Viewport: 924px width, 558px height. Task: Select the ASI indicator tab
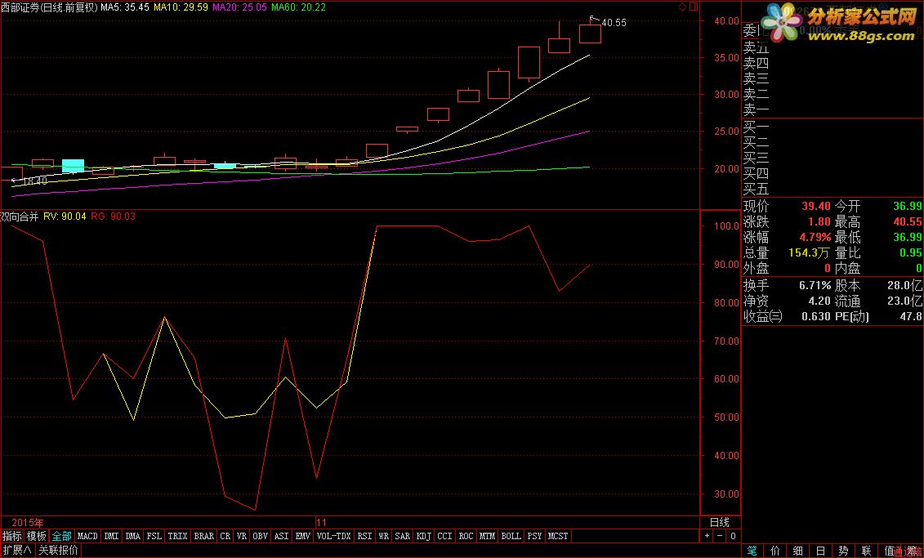(x=282, y=536)
